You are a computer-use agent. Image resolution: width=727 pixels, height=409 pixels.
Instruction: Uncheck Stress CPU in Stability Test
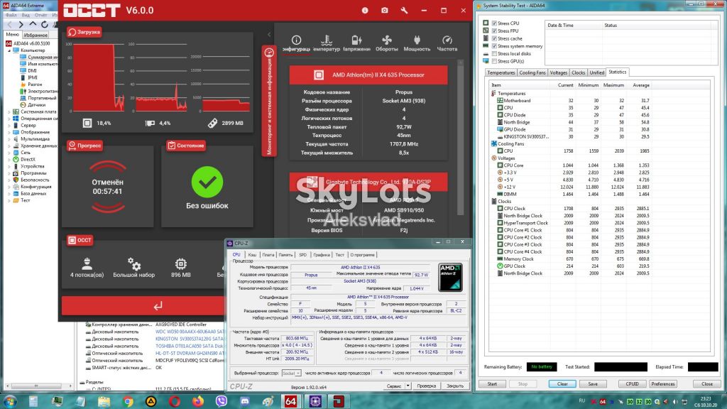(495, 23)
